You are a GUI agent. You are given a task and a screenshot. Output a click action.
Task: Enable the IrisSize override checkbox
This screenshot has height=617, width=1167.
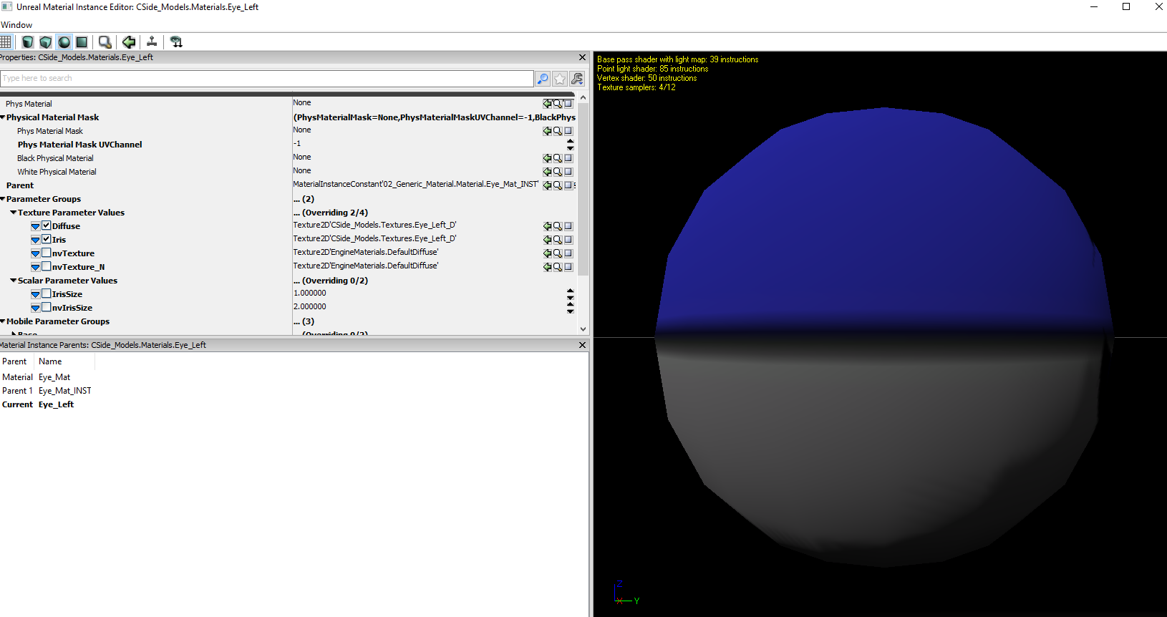pyautogui.click(x=47, y=293)
